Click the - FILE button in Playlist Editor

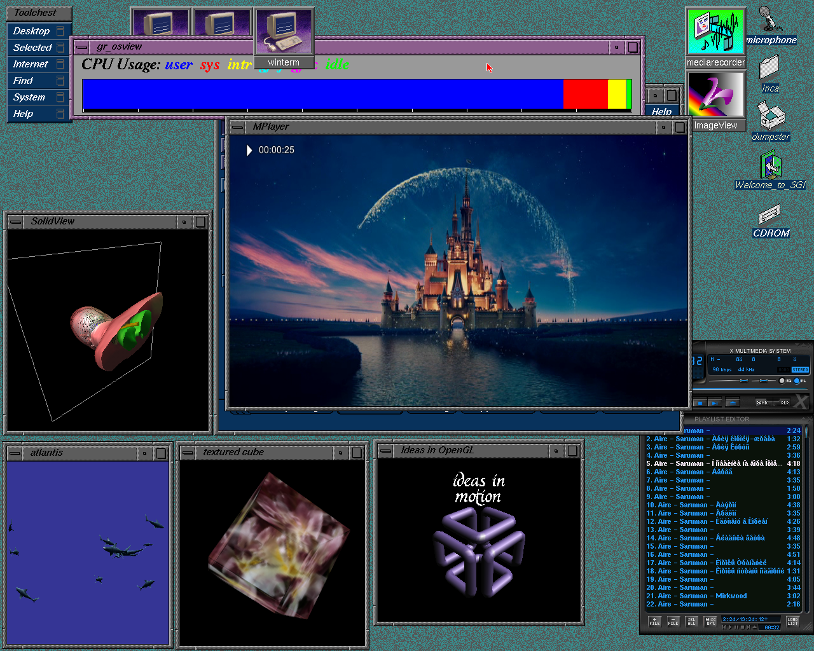pos(673,622)
